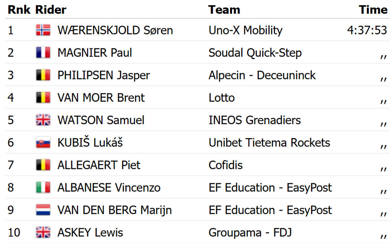This screenshot has width=390, height=243.
Task: Open the Uno-X Mobility team page
Action: (245, 30)
